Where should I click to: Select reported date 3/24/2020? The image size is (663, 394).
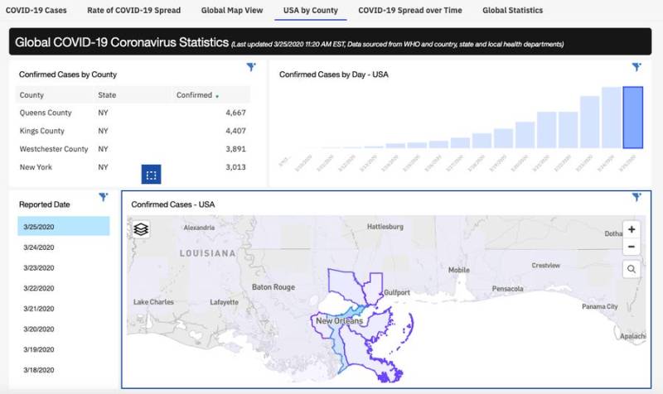click(x=39, y=247)
